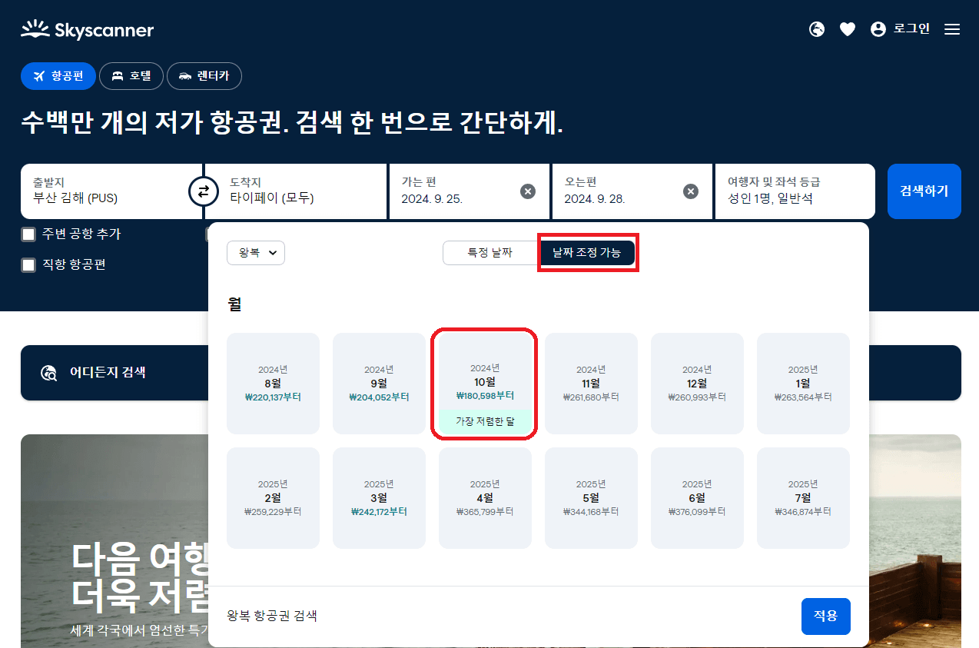
Task: Enable the 주변 공항 추가 checkbox
Action: pyautogui.click(x=28, y=234)
